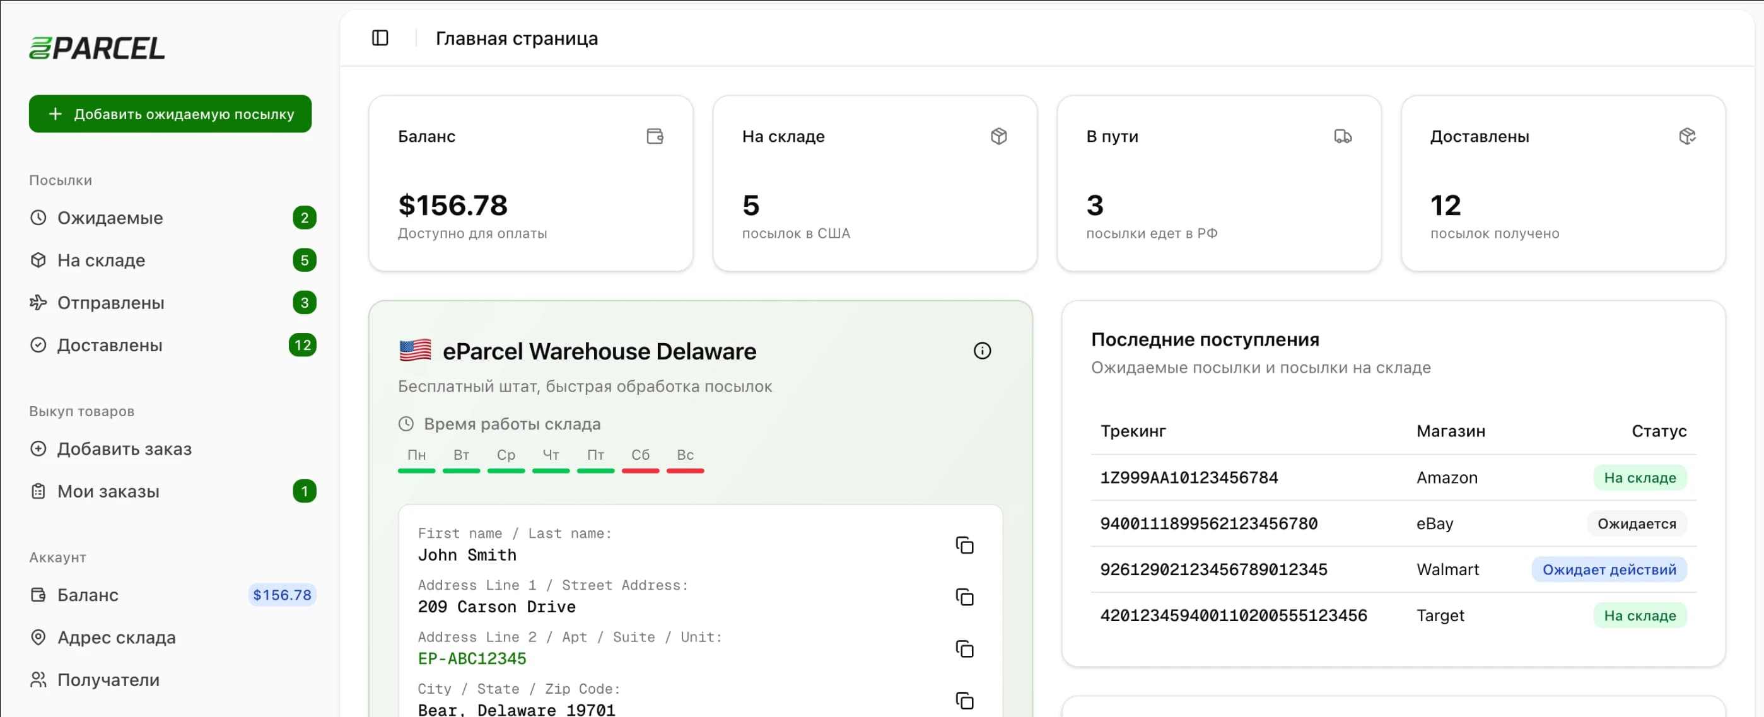This screenshot has height=717, width=1764.
Task: Copy the suite code EP-ABC12345
Action: 965,649
